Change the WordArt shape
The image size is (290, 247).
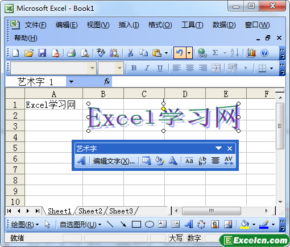[173, 161]
